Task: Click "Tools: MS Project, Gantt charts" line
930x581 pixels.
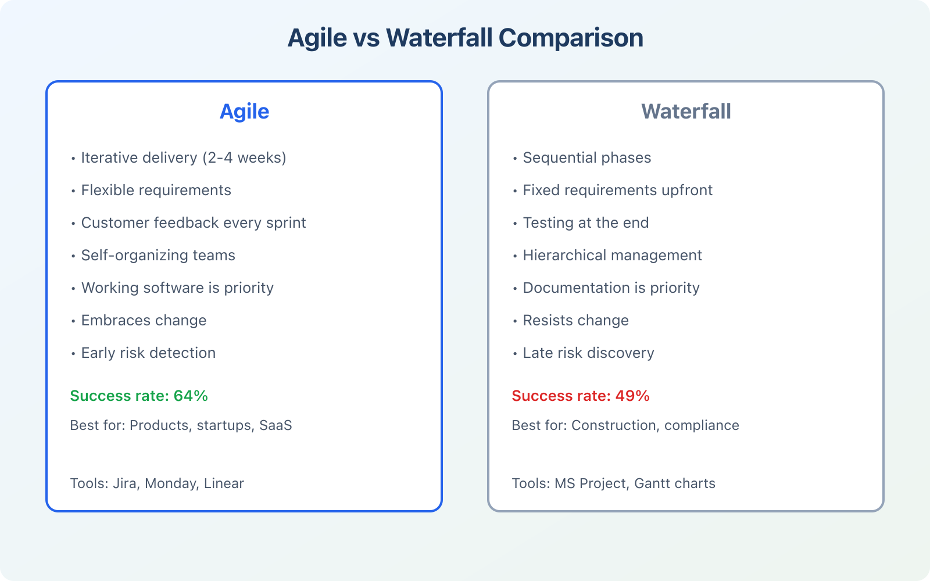Action: tap(613, 483)
